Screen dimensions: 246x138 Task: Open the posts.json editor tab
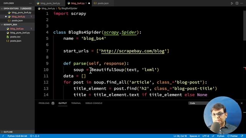point(103,3)
